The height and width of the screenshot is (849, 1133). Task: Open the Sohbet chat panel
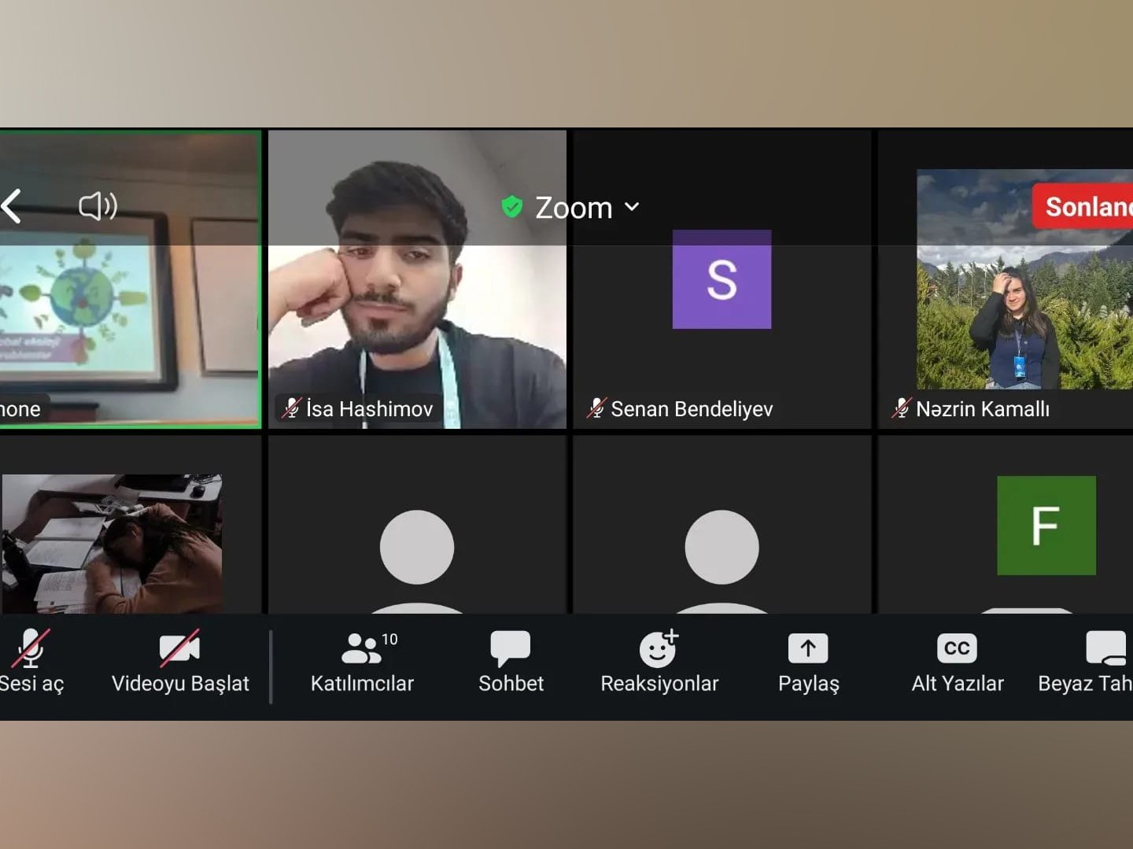pyautogui.click(x=511, y=662)
